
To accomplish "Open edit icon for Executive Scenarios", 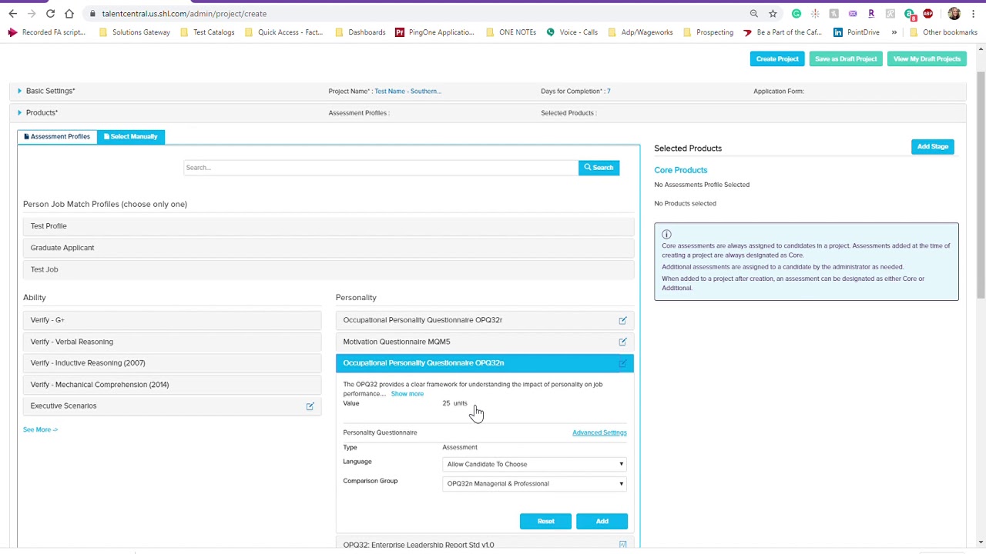I will click(310, 406).
